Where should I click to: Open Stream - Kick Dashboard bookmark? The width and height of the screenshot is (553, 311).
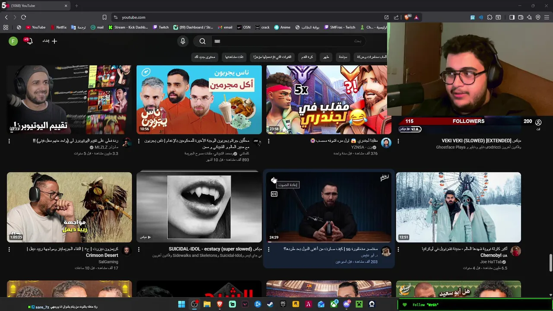[x=128, y=27]
